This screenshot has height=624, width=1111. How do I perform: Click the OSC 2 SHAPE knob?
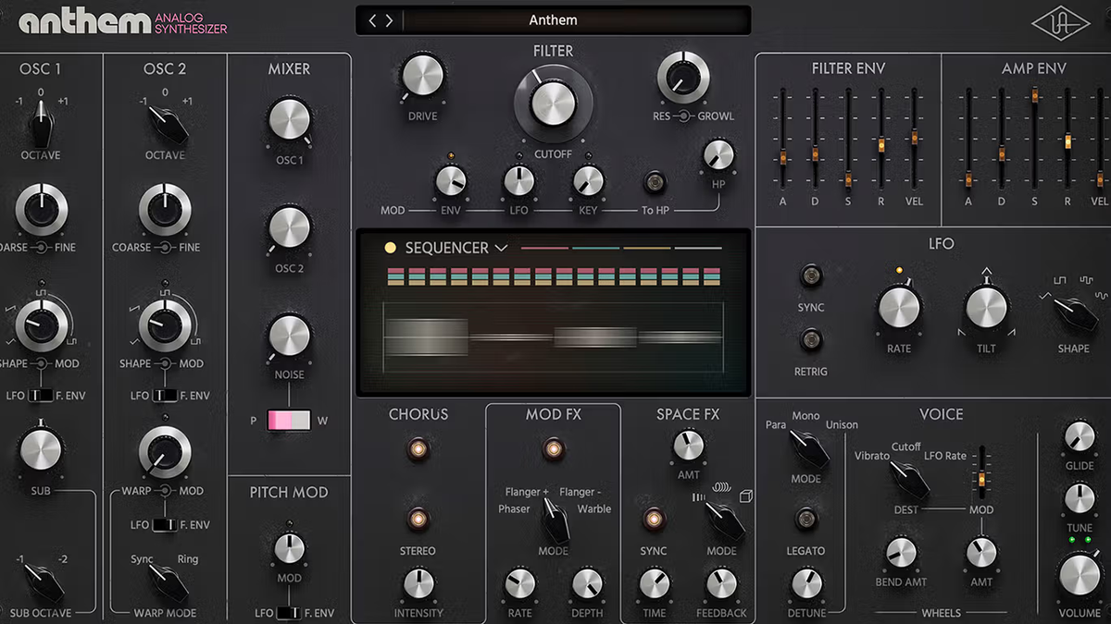(x=165, y=324)
